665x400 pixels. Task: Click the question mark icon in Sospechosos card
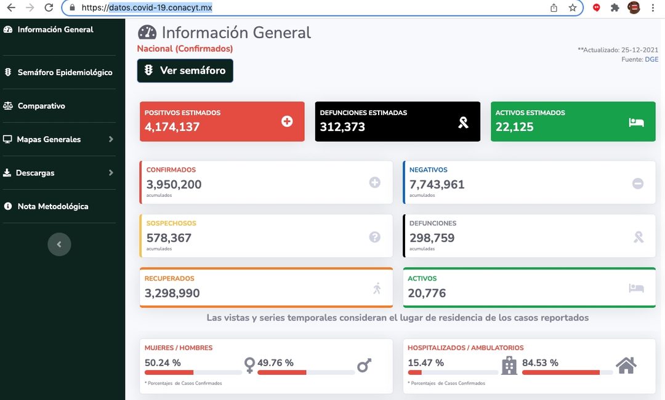374,237
